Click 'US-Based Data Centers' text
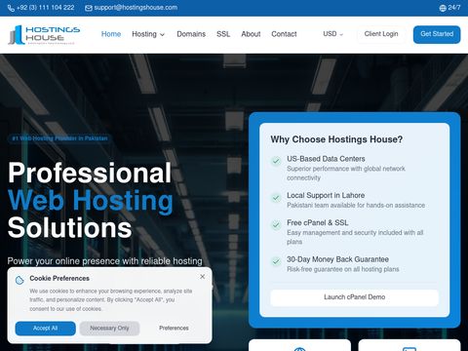 pos(326,159)
